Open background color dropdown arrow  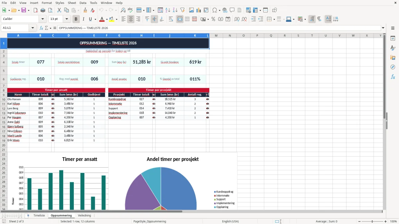[x=117, y=19]
